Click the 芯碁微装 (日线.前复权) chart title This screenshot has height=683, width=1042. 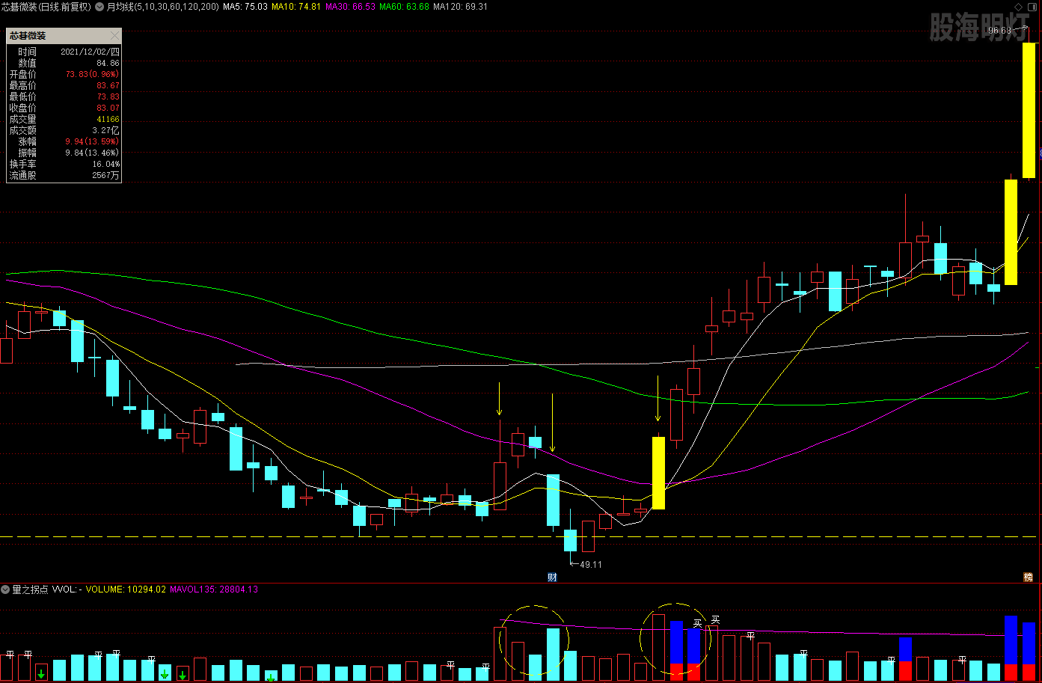click(46, 7)
